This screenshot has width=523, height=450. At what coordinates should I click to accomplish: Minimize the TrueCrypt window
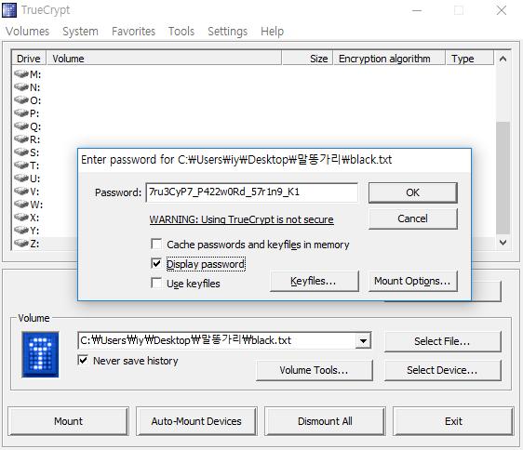coord(417,10)
